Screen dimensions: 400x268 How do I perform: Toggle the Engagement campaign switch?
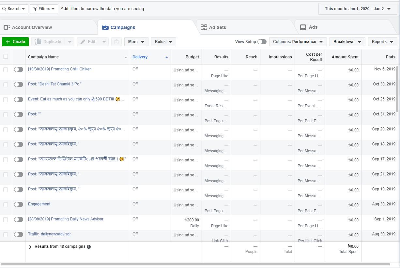tap(19, 204)
